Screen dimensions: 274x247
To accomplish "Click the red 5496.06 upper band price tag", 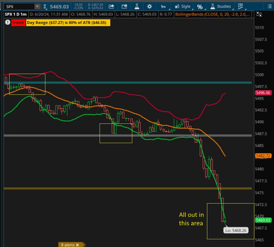I will point(263,93).
